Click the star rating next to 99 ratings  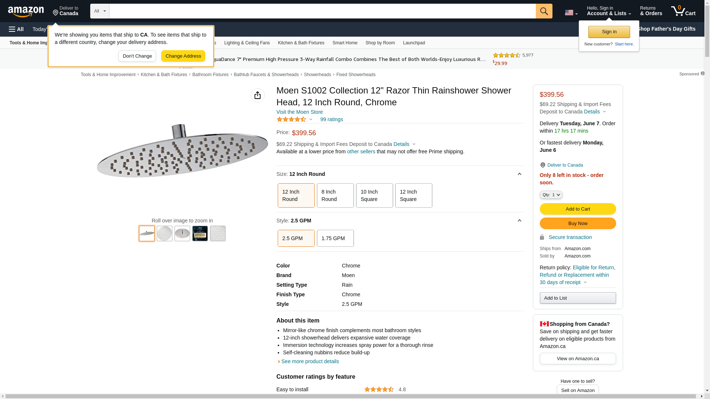pyautogui.click(x=291, y=119)
